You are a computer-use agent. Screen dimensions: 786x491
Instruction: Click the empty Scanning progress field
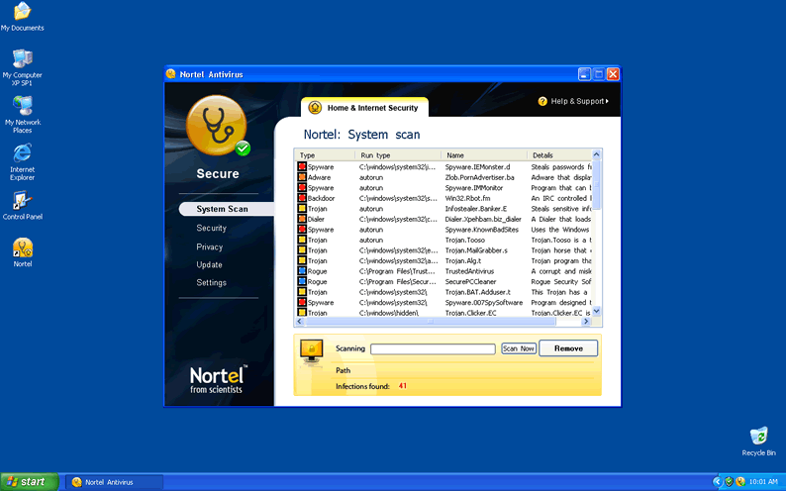pos(433,348)
